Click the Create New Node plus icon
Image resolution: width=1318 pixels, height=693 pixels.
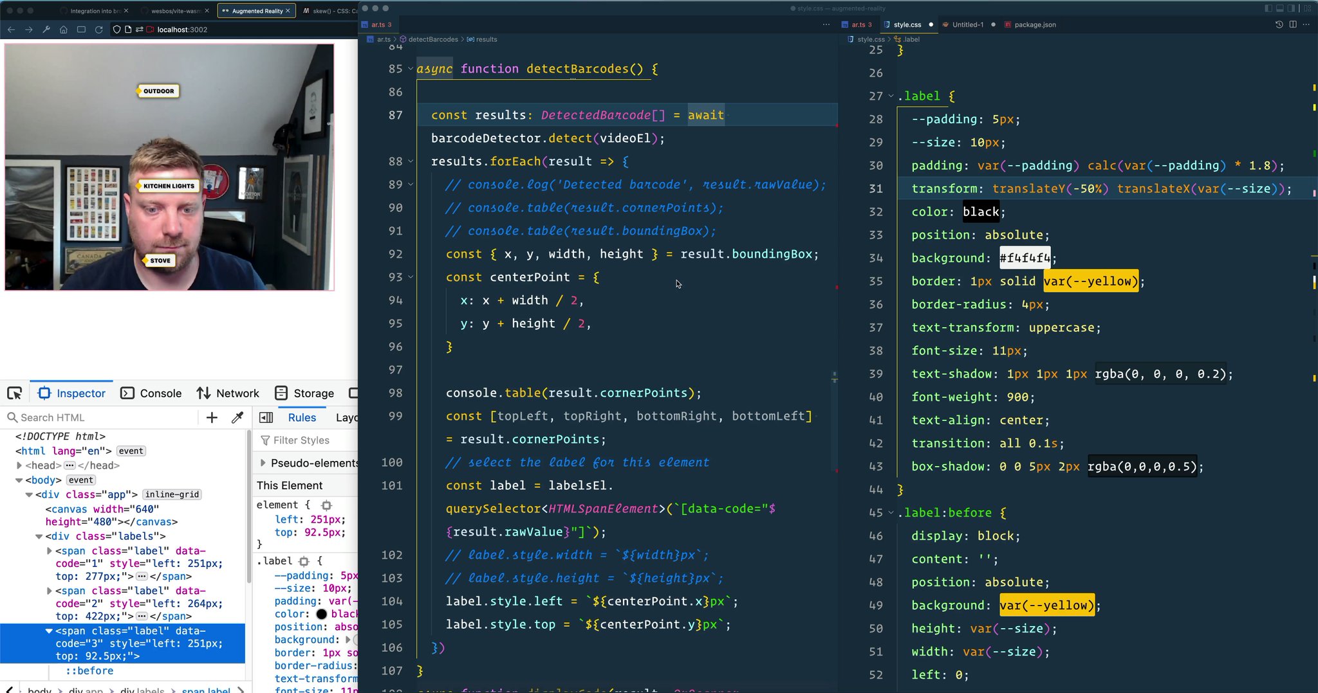(x=211, y=417)
